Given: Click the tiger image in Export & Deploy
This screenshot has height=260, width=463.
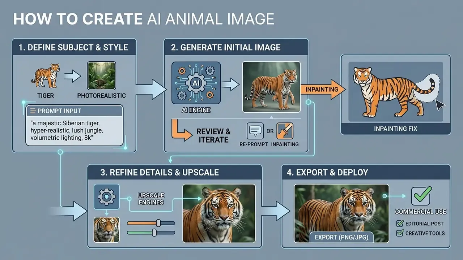Looking at the screenshot, I should tap(341, 213).
